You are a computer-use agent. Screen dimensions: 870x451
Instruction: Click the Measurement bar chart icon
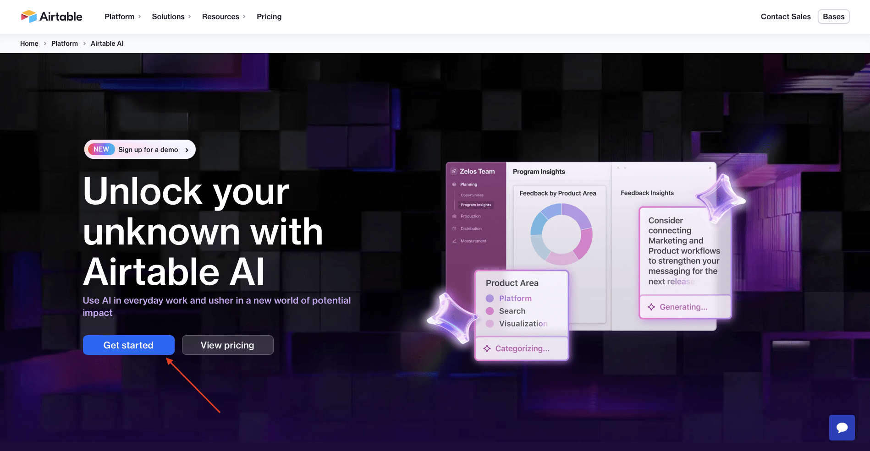pos(454,240)
